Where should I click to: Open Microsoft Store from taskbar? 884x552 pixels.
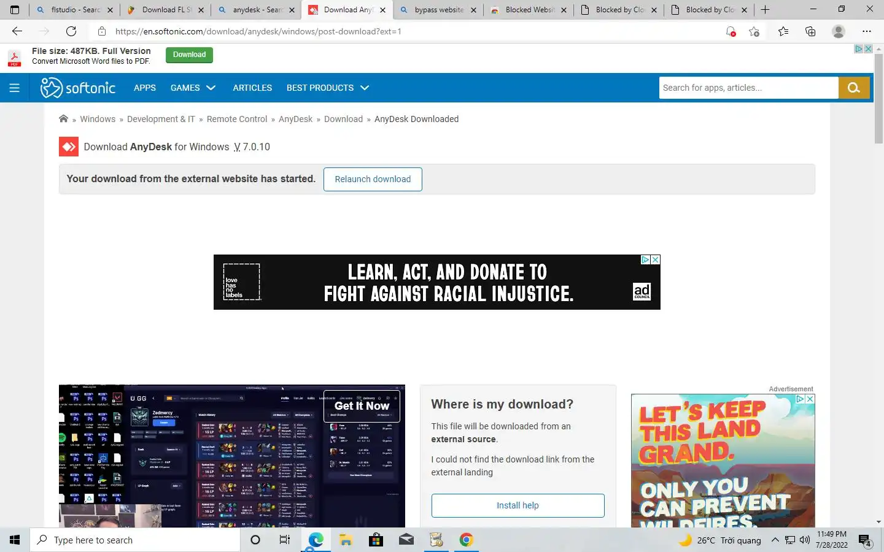coord(376,540)
